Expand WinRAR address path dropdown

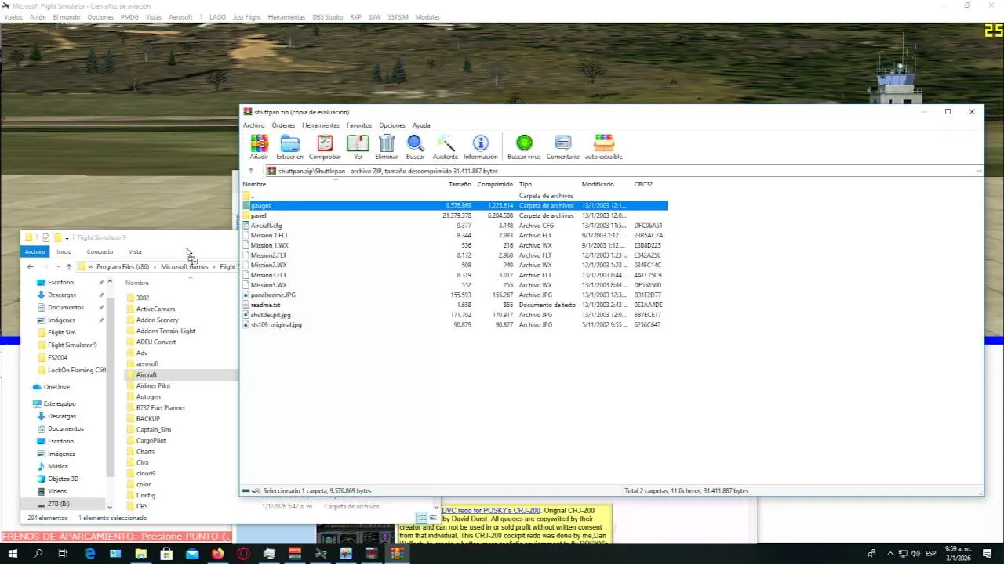click(x=979, y=171)
